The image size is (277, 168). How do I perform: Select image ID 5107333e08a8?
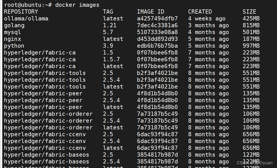[157, 32]
